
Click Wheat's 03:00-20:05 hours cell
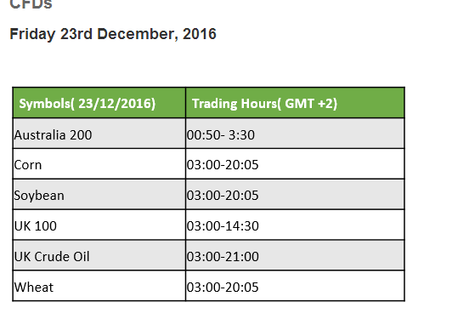coord(295,286)
